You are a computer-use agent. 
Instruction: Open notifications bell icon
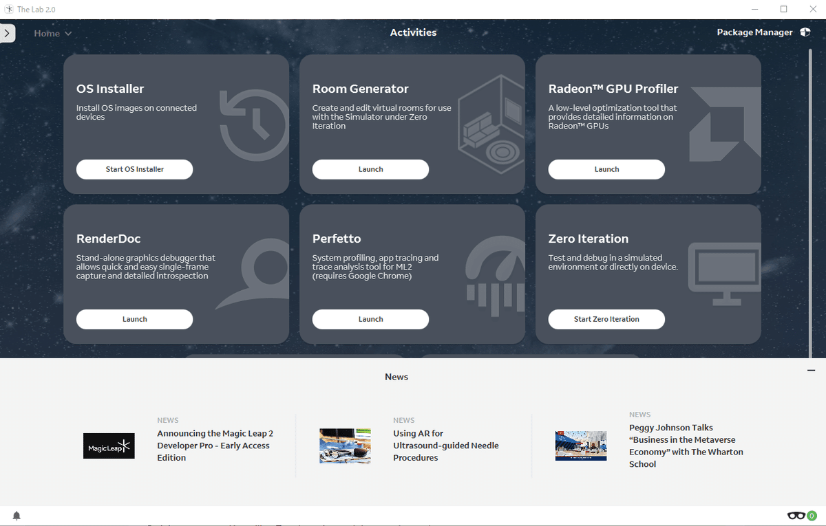(17, 516)
